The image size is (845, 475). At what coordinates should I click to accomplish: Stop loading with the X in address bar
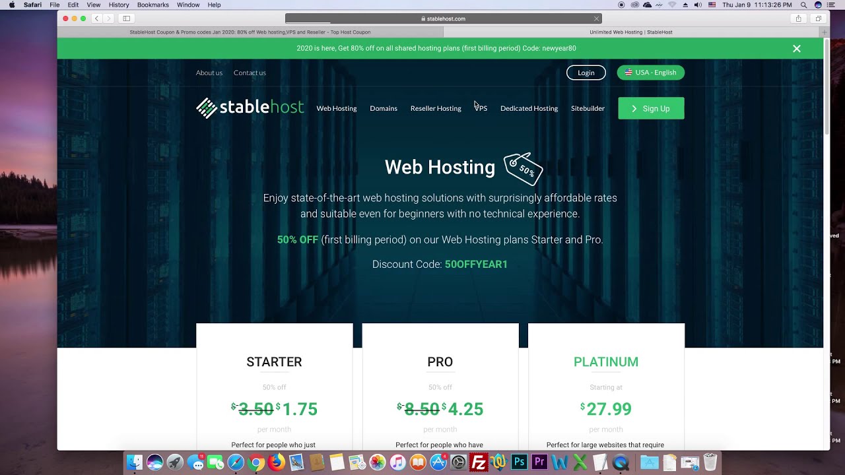pyautogui.click(x=596, y=18)
